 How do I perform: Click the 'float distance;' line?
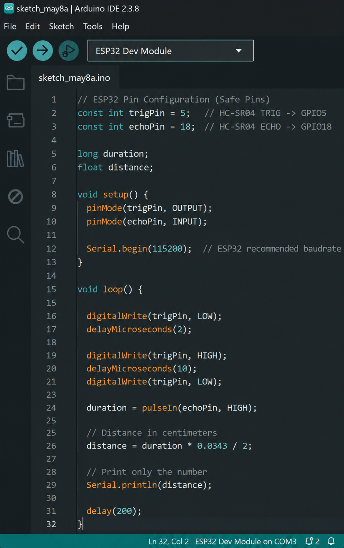[115, 167]
